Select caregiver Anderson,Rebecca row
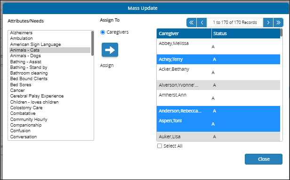 pos(218,111)
